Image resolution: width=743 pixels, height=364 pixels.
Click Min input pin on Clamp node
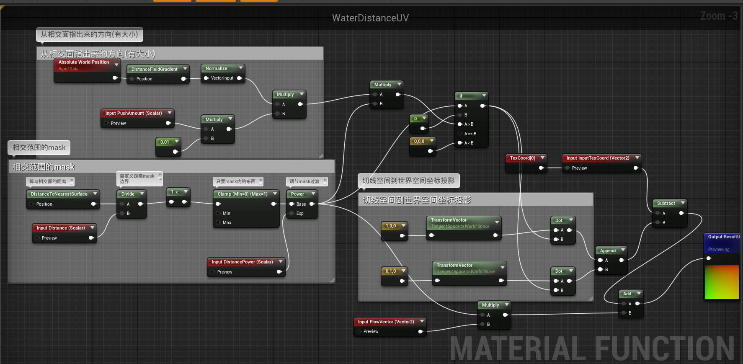click(218, 213)
